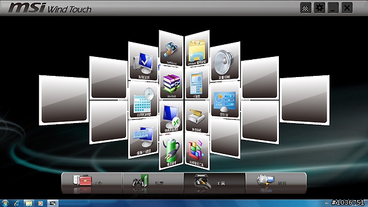Open Windows Media Player from taskbar
The width and height of the screenshot is (368, 207).
pyautogui.click(x=40, y=203)
